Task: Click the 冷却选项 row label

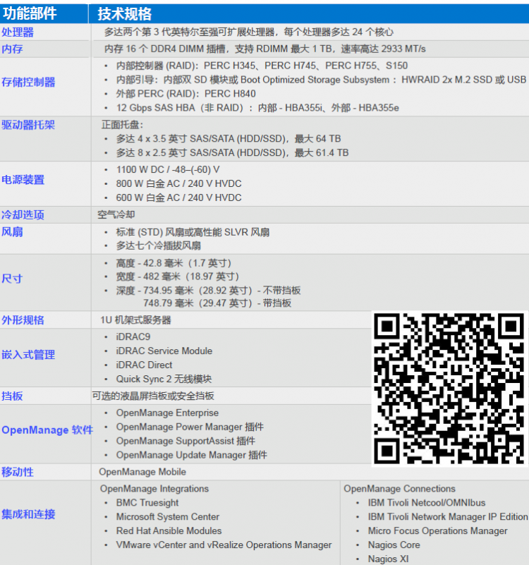Action: (23, 215)
